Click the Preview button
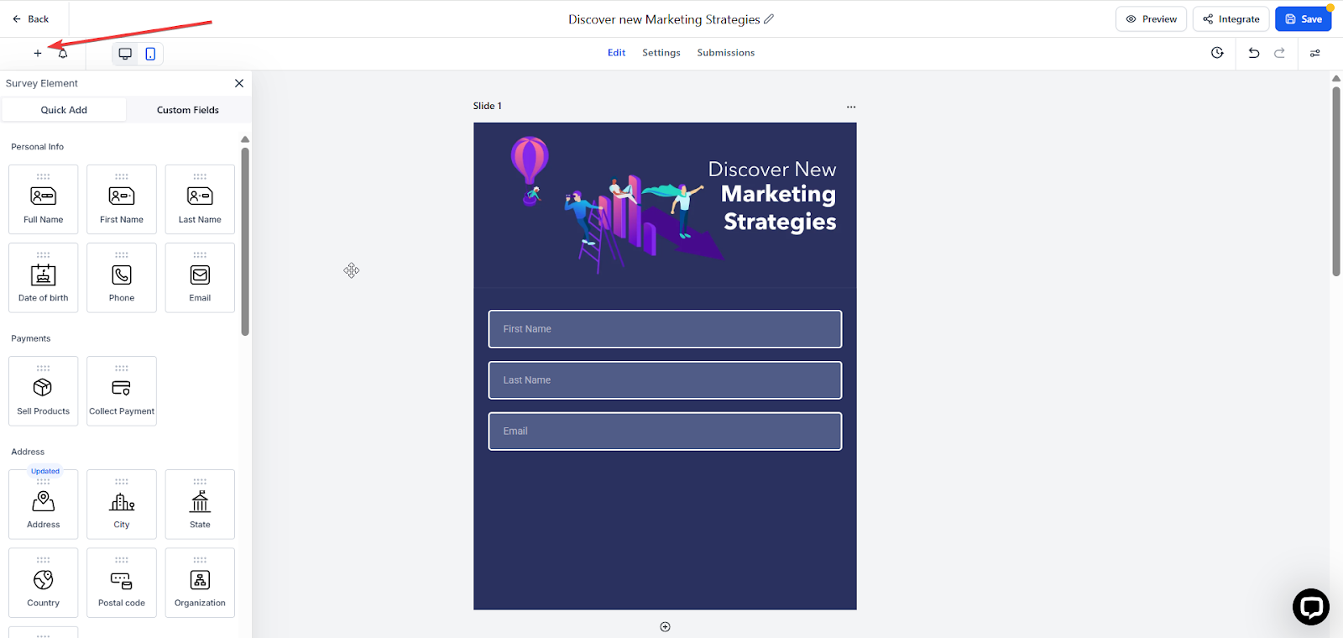Viewport: 1343px width, 638px height. tap(1151, 18)
